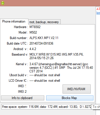Screen dimensions: 100x115
Task: Click LCD Driver IC root shell message
Action: click(x=45, y=81)
